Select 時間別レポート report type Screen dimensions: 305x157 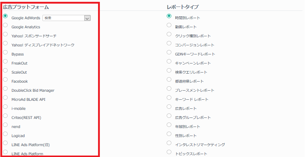coord(169,16)
